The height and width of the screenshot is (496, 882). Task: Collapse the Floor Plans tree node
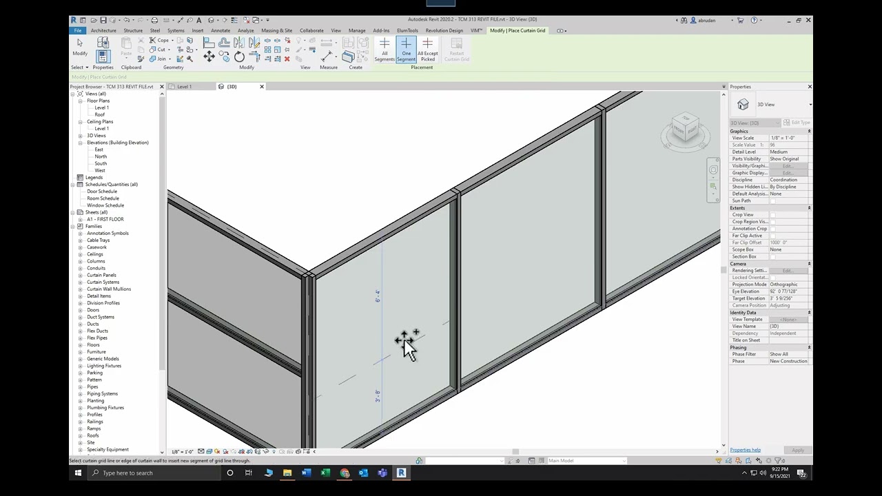(80, 101)
